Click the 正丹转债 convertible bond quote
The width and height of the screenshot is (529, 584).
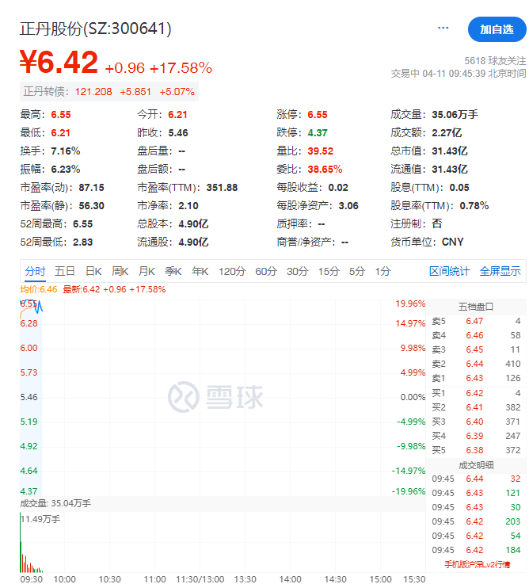click(108, 92)
